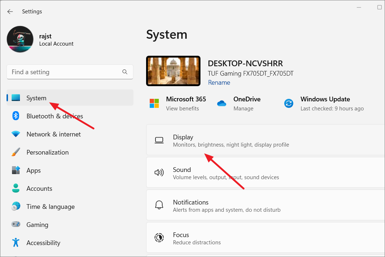Click the rajst account name

tap(45, 36)
